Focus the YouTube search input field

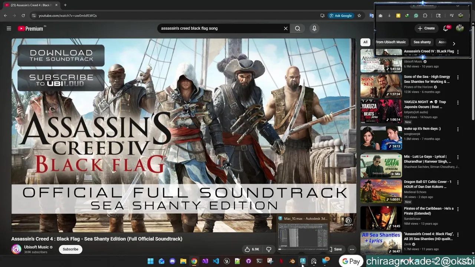pyautogui.click(x=221, y=28)
